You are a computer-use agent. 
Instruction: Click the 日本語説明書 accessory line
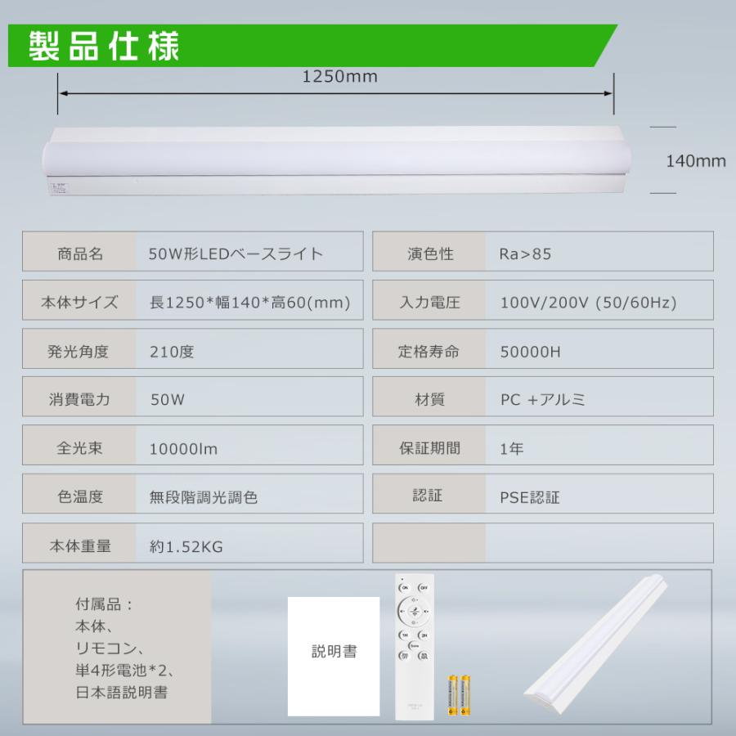(x=122, y=693)
